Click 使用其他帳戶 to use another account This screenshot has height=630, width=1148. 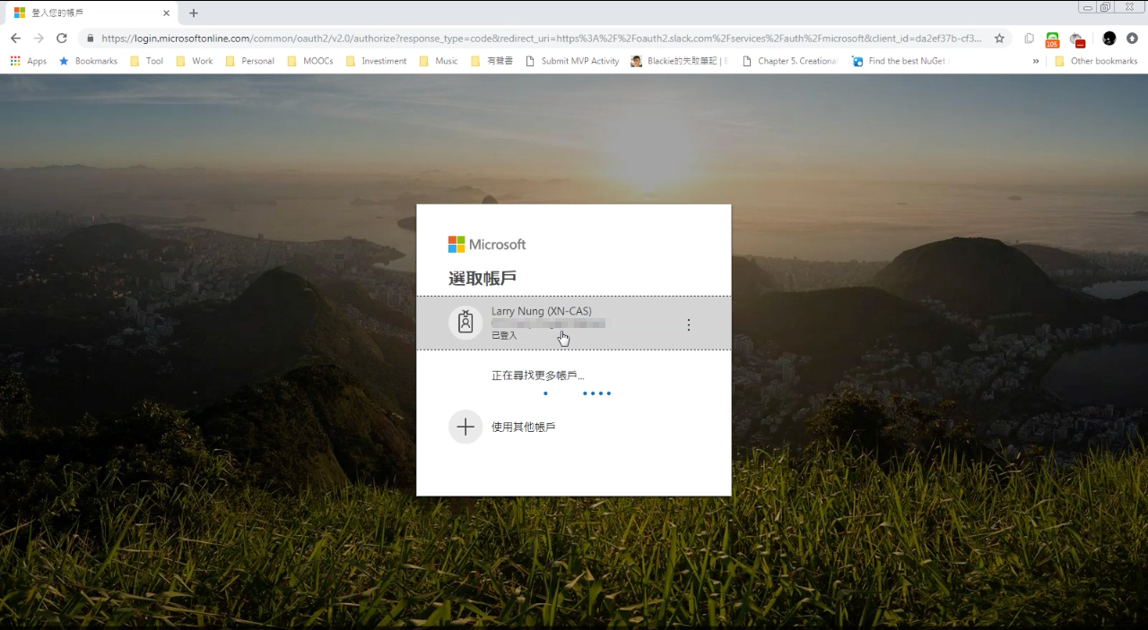[x=524, y=427]
